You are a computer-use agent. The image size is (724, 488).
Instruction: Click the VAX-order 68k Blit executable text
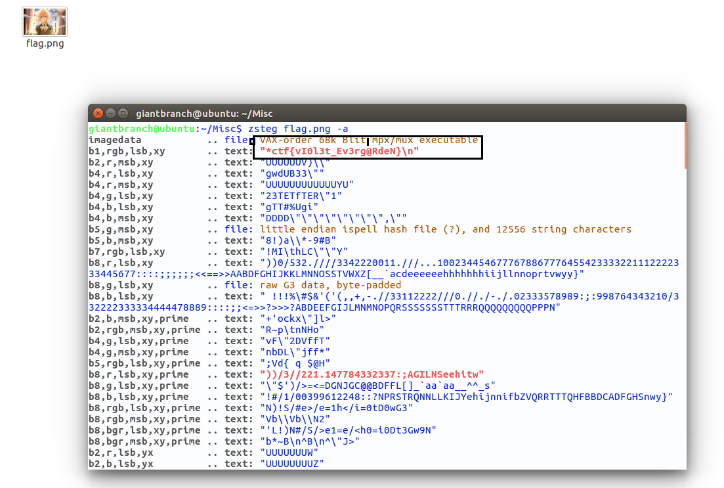click(x=369, y=140)
